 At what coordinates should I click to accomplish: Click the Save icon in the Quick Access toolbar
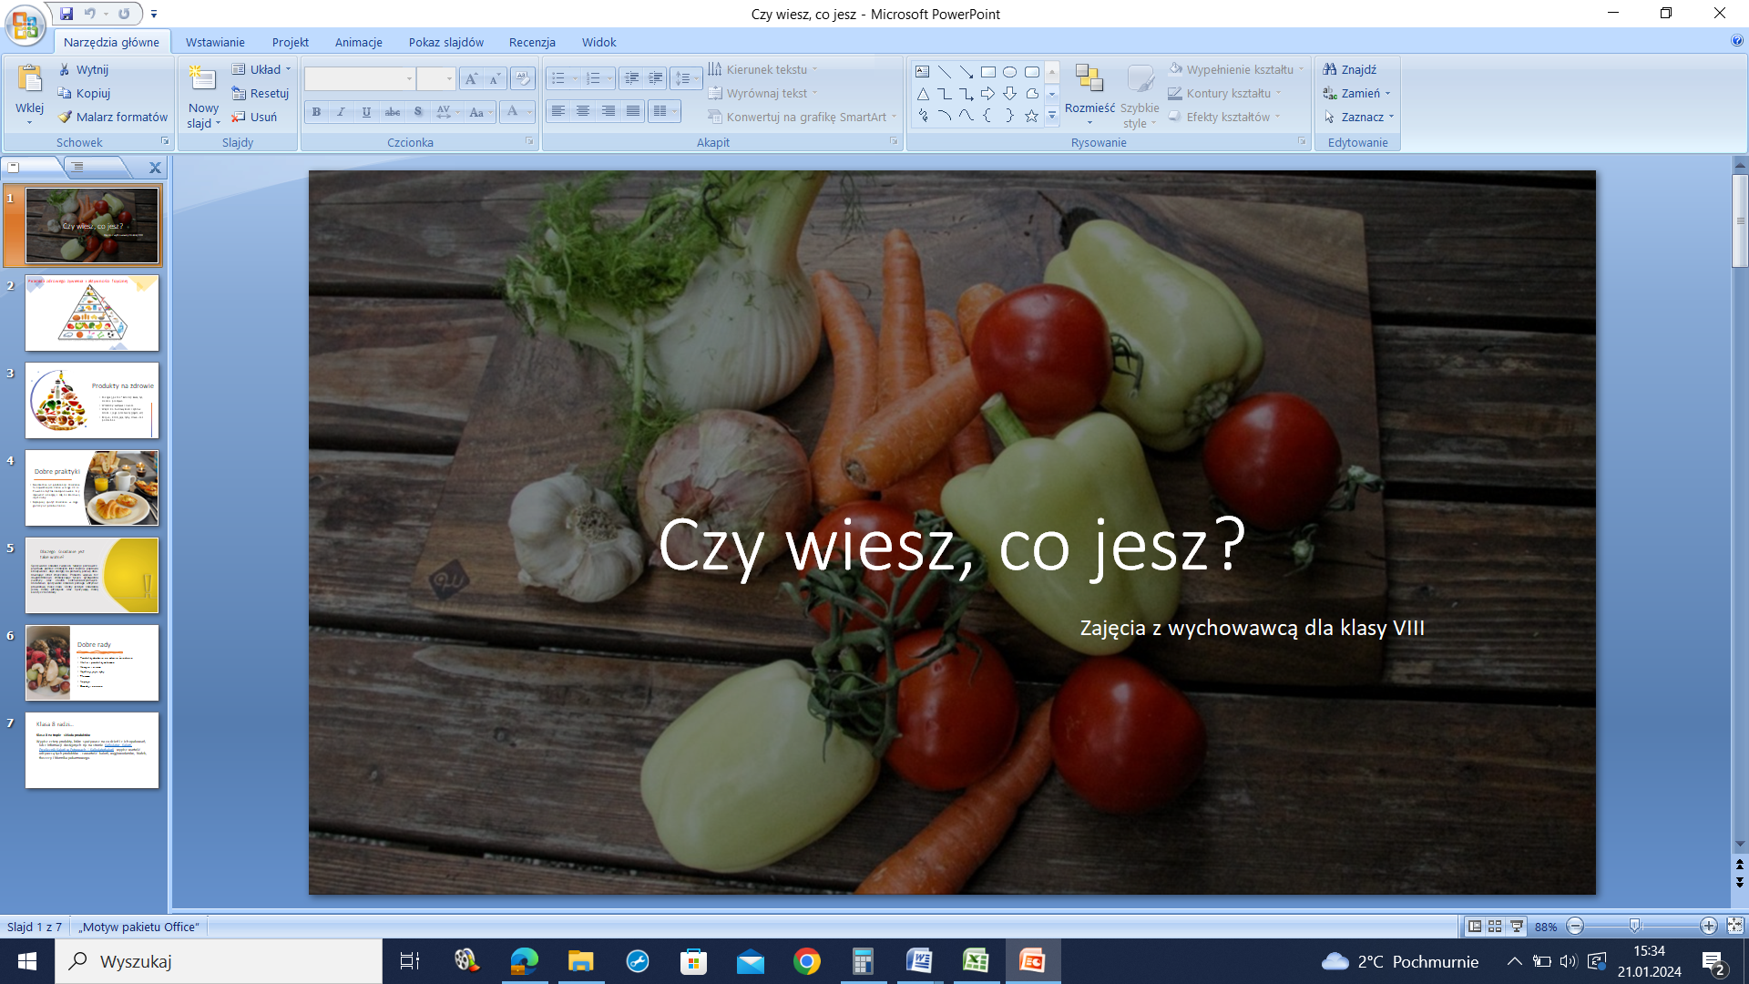coord(66,14)
